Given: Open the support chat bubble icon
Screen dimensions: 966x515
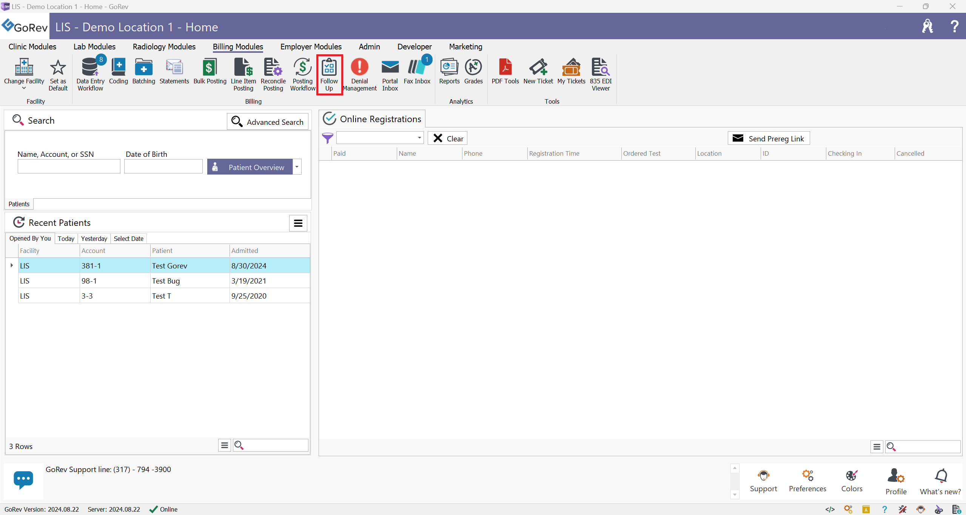Looking at the screenshot, I should pos(23,480).
